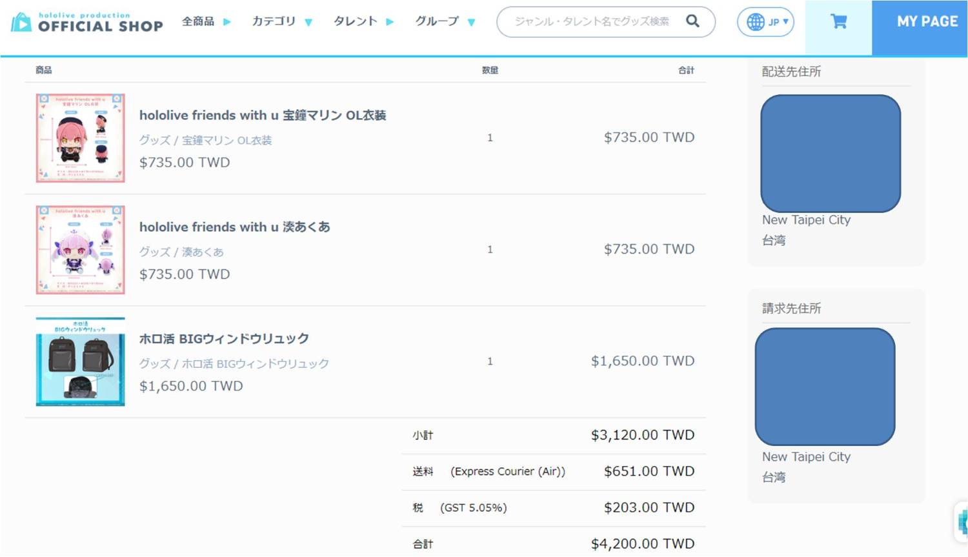Open the BIGウィンドウリュック backpack thumbnail
The height and width of the screenshot is (557, 968).
(80, 361)
